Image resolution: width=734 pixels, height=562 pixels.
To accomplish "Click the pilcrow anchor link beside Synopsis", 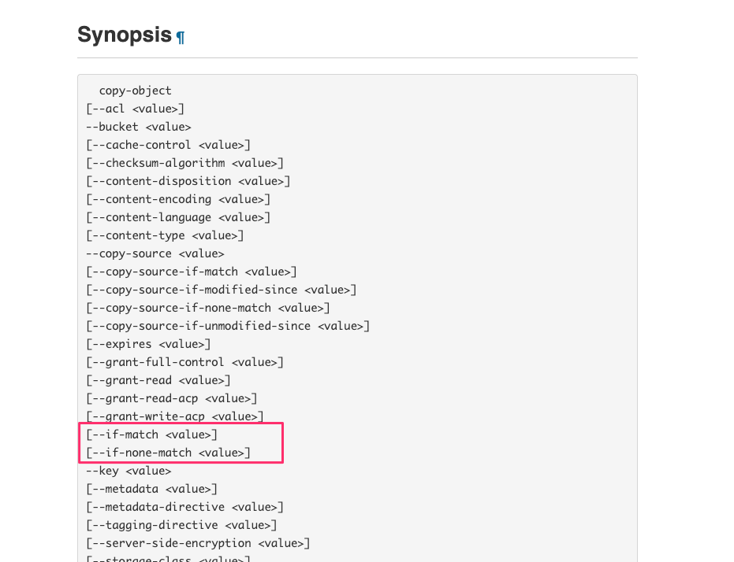I will coord(181,37).
